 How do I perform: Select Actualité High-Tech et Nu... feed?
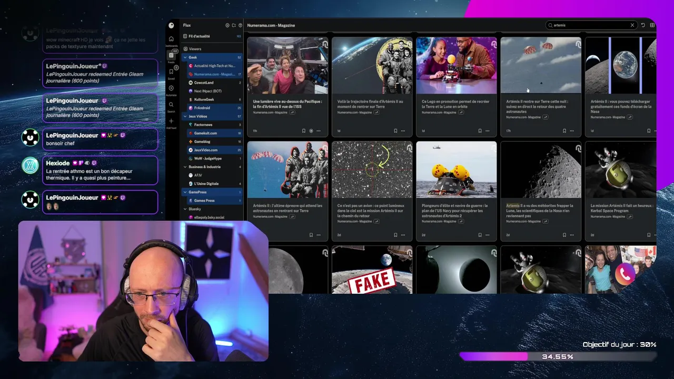[x=215, y=66]
